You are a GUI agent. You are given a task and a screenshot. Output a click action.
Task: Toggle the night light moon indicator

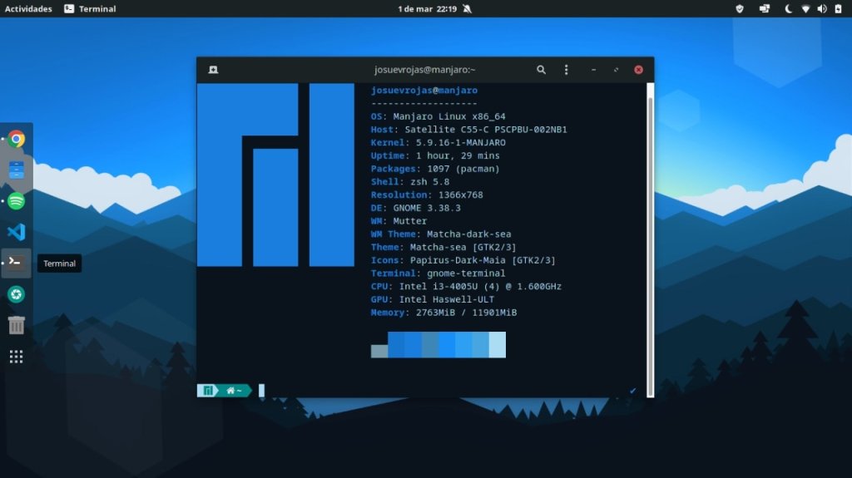[x=788, y=9]
